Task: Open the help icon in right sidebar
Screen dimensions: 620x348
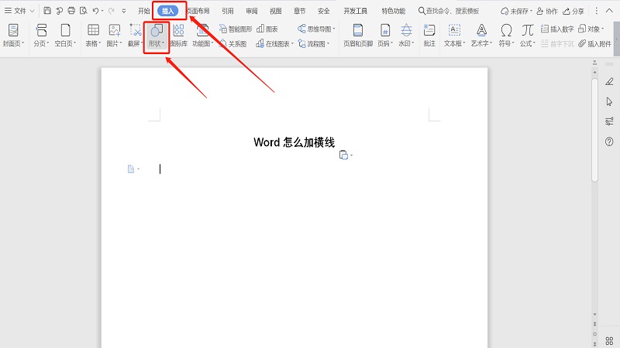Action: (x=609, y=141)
